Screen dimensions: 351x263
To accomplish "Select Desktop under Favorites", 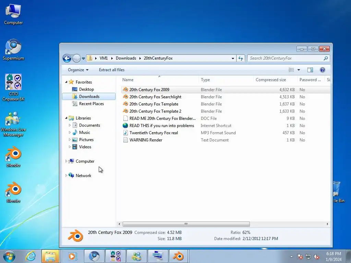I will (x=86, y=89).
